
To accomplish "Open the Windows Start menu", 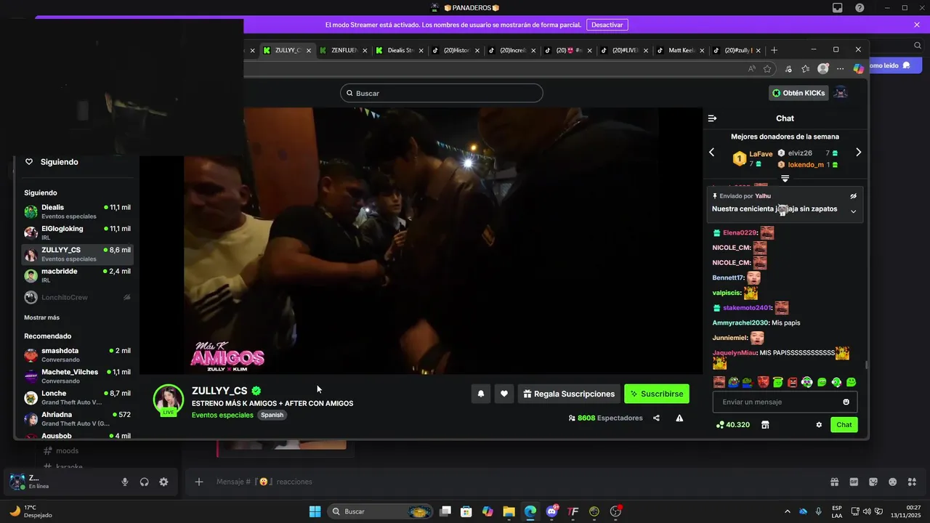I will click(x=315, y=511).
